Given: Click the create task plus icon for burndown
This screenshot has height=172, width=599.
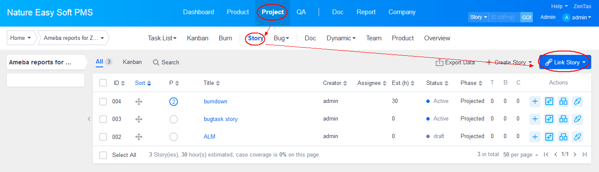Looking at the screenshot, I should click(535, 102).
